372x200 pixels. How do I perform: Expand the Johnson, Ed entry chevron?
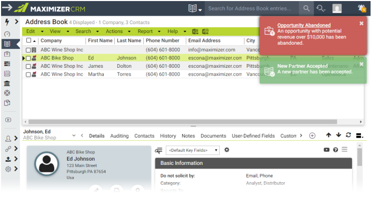tap(74, 135)
